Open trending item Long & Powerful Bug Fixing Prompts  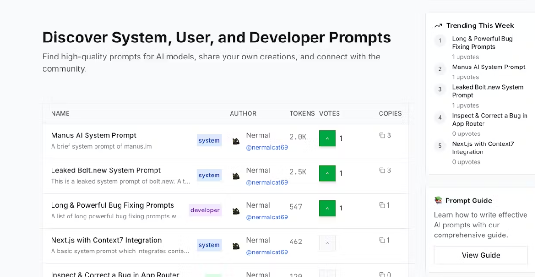[x=483, y=42]
